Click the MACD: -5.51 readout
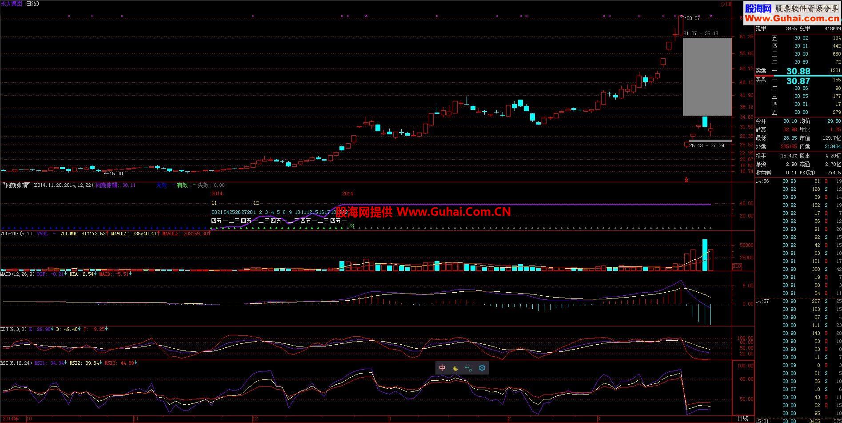Image resolution: width=842 pixels, height=423 pixels. (114, 274)
